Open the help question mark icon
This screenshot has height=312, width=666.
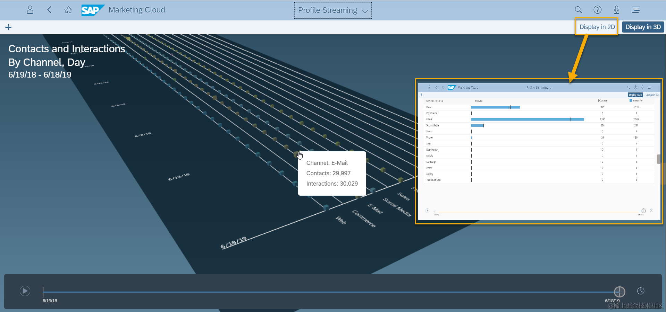coord(597,10)
